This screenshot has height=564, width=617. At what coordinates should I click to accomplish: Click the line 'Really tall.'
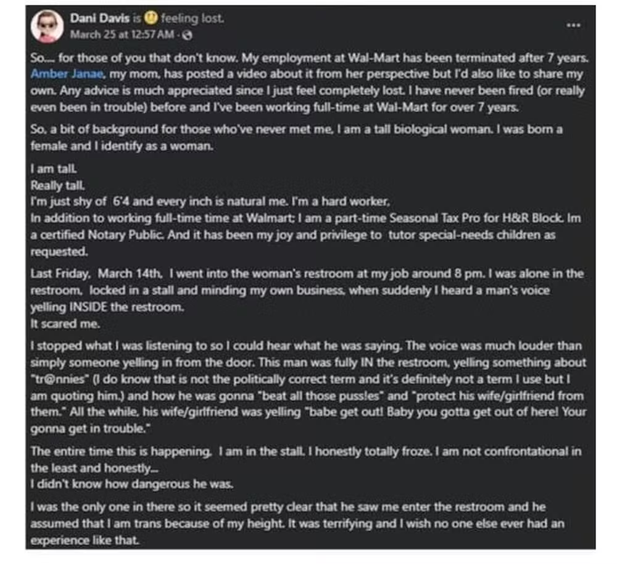pyautogui.click(x=57, y=185)
